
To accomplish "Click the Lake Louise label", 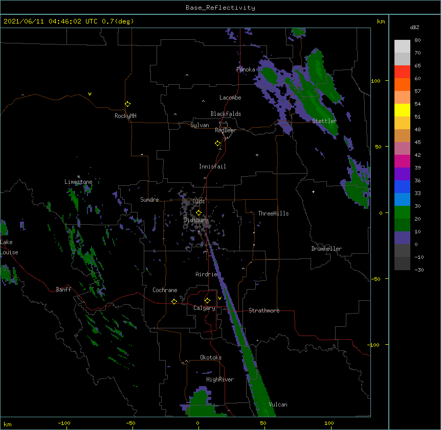I will click(9, 247).
